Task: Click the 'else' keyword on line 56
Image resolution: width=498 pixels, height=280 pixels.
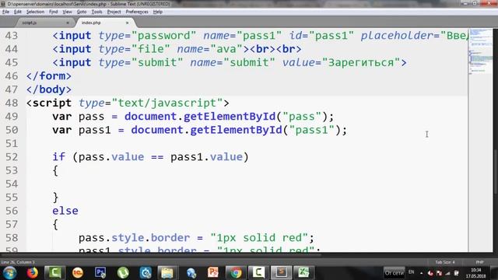Action: [65, 211]
